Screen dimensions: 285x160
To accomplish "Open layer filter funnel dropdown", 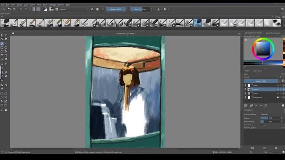I will pyautogui.click(x=281, y=77).
